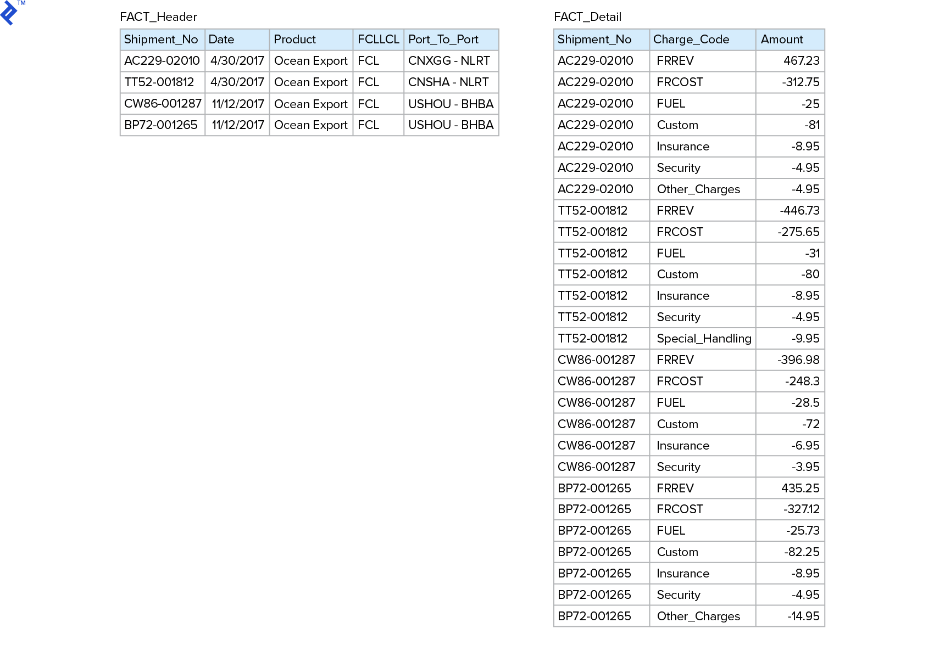
Task: Select the Special_Handling charge row for TT52-001812
Action: coord(703,338)
